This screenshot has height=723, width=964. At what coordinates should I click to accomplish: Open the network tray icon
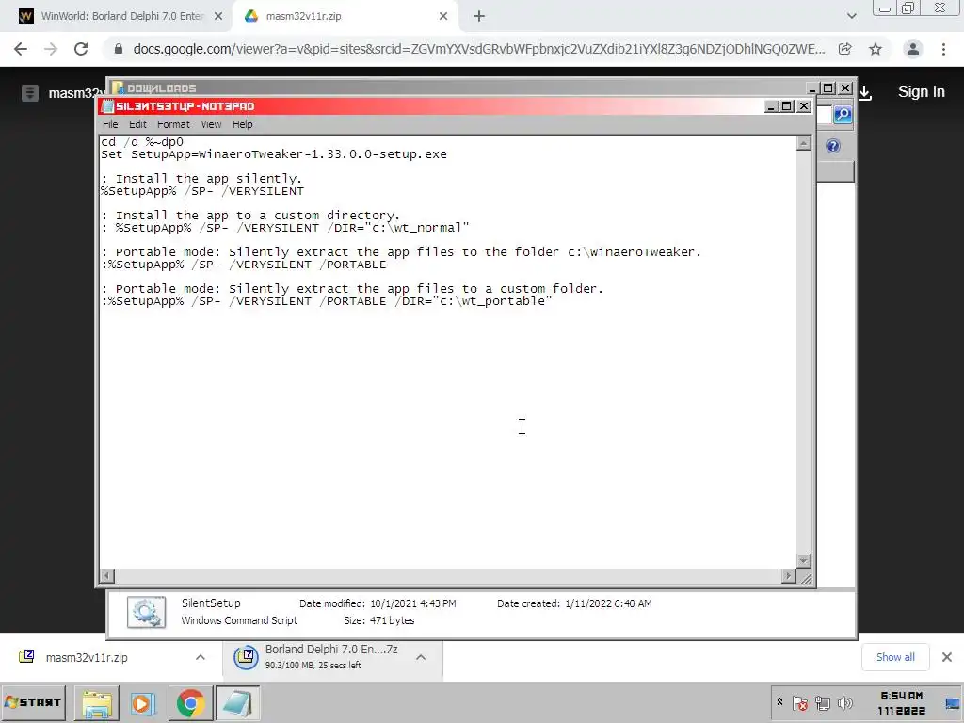point(823,702)
